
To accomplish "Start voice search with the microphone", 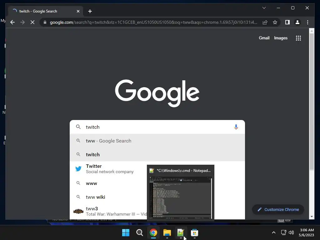I will 236,127.
